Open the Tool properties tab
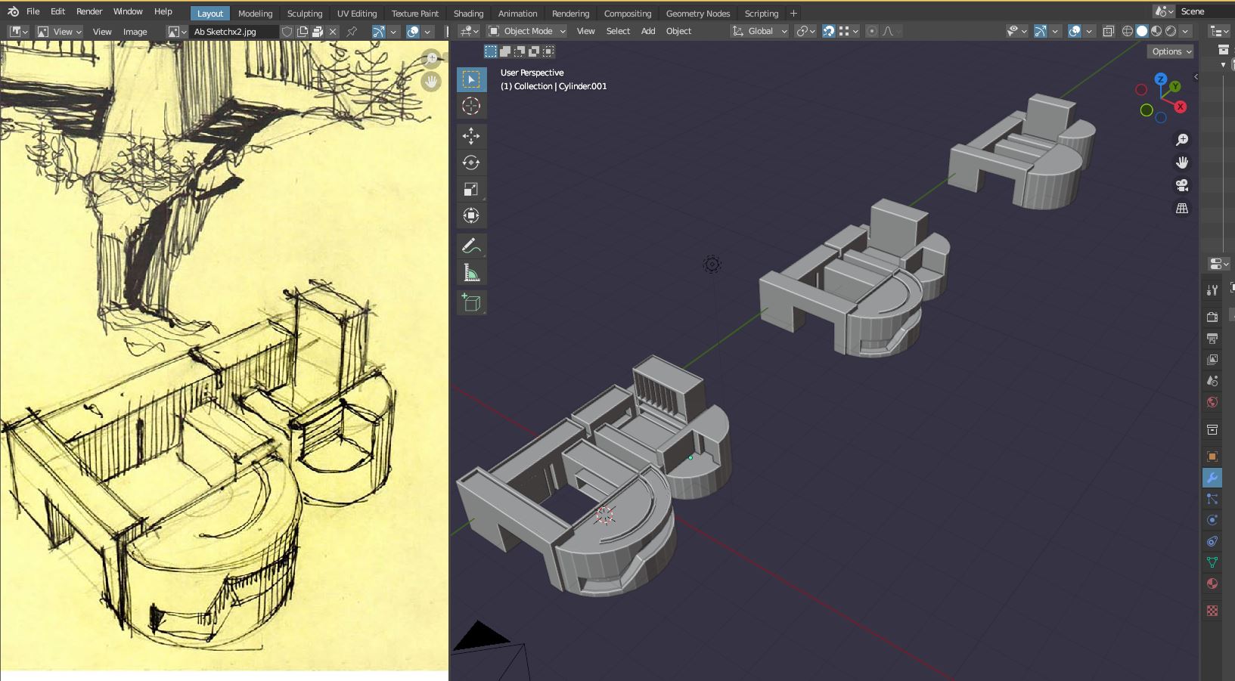This screenshot has width=1235, height=681. [1212, 289]
